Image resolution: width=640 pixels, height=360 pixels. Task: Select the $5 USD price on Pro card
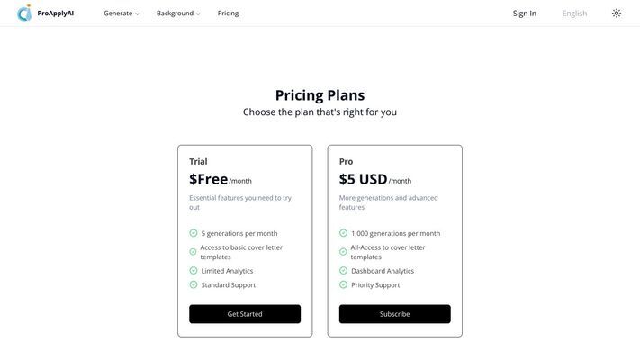tap(363, 179)
